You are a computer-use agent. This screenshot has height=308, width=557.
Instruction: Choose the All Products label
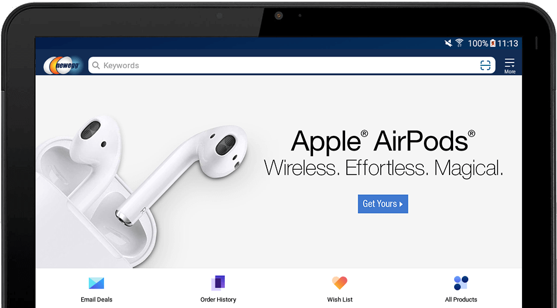(x=461, y=299)
